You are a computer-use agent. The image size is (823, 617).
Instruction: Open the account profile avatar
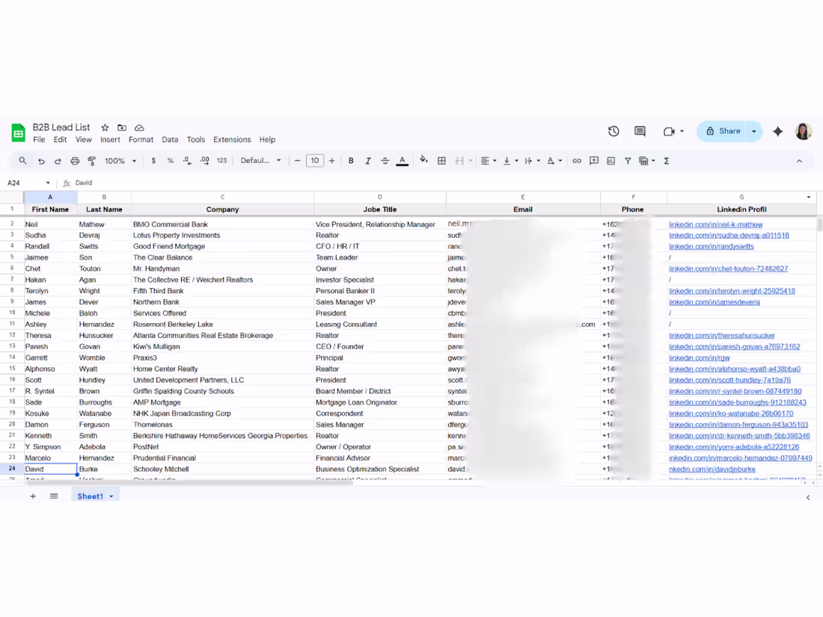804,131
